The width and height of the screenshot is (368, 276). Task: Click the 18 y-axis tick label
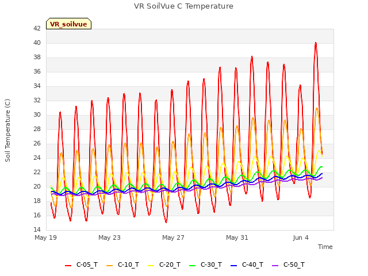[x=37, y=201]
